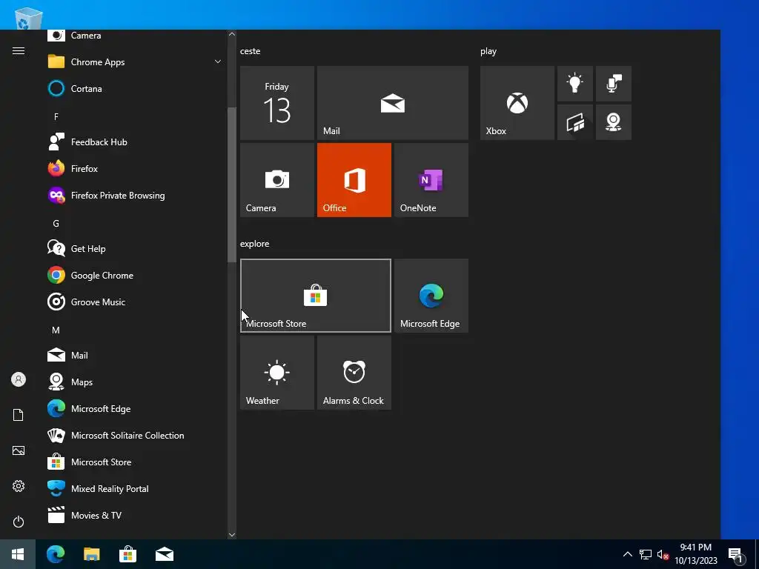This screenshot has height=569, width=759.
Task: Open Get Help from the app list
Action: pos(136,249)
